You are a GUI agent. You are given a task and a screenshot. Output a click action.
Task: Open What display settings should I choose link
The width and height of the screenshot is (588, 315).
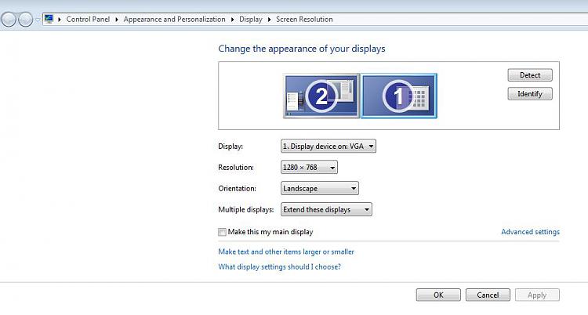(279, 266)
